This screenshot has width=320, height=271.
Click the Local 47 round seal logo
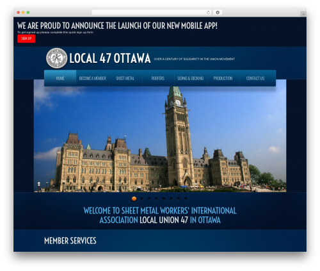[56, 58]
